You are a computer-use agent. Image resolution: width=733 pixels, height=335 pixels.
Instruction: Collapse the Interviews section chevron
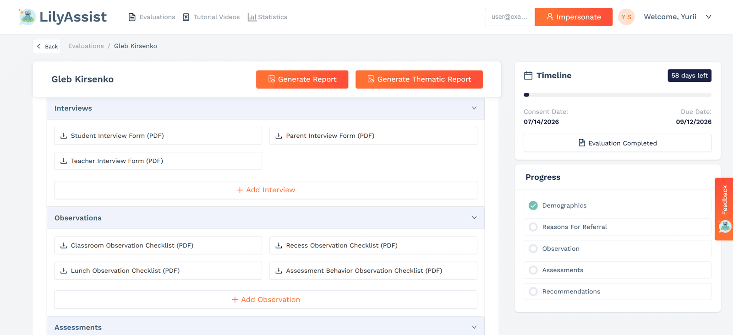(474, 108)
